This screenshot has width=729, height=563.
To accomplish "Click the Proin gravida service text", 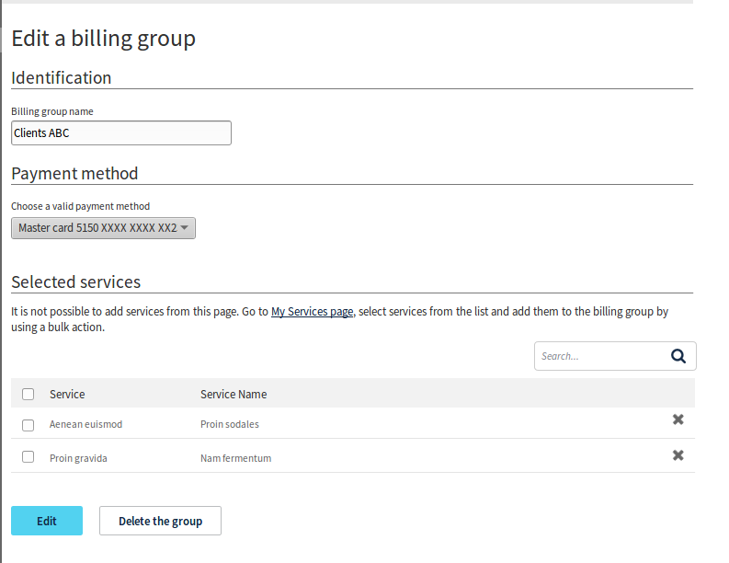I will [78, 458].
